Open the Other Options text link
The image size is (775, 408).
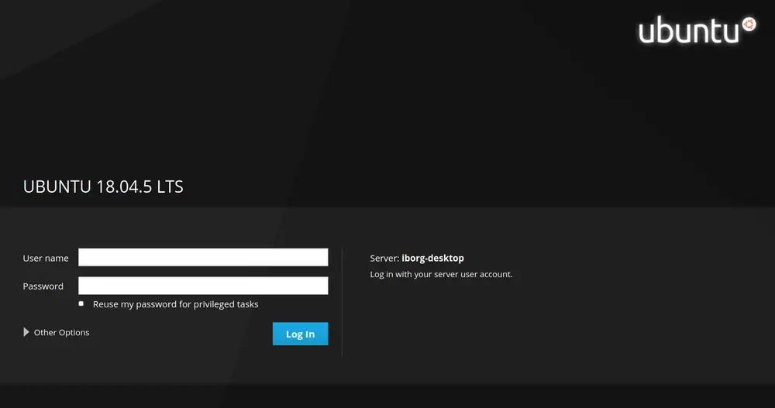click(61, 333)
